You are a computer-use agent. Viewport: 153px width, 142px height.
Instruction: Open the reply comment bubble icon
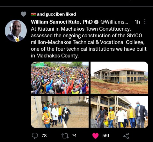[35, 136]
